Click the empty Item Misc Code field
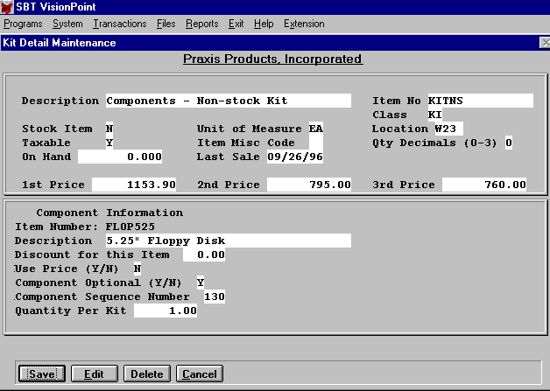Screen dimensions: 550x391 316,143
